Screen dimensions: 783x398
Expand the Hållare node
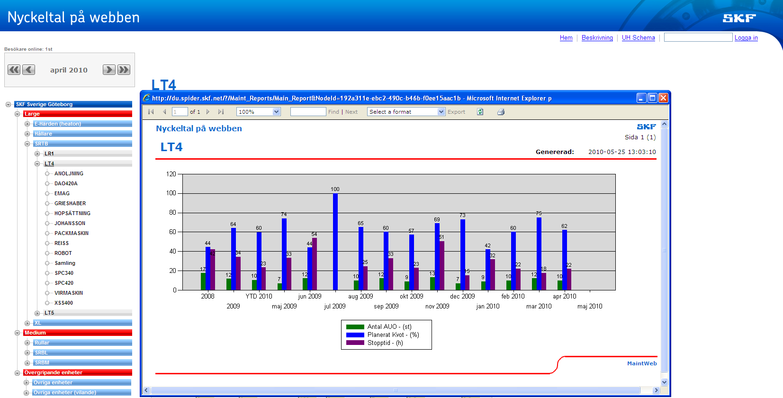coord(27,134)
